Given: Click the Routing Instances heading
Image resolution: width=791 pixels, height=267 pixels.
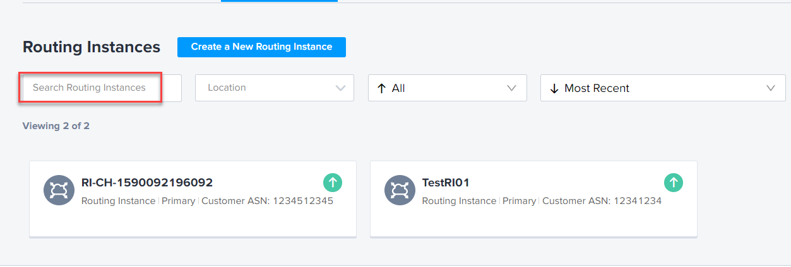Looking at the screenshot, I should click(x=92, y=47).
